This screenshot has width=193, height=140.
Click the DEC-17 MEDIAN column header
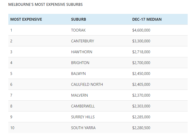[x=147, y=19]
